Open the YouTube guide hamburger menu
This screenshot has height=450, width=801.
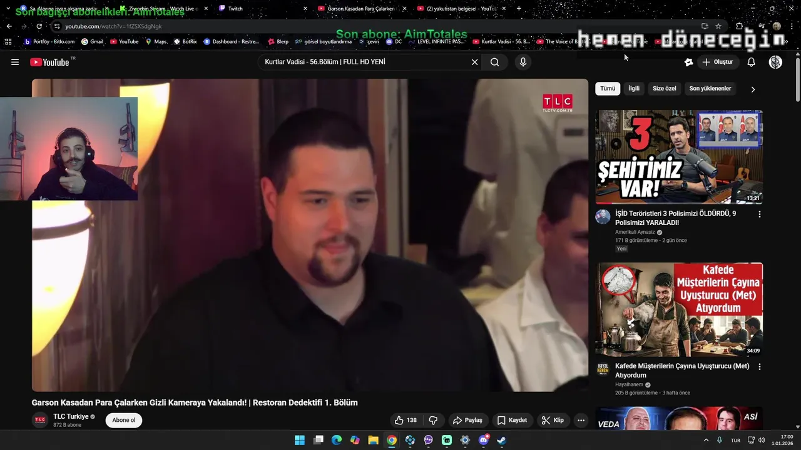(15, 62)
